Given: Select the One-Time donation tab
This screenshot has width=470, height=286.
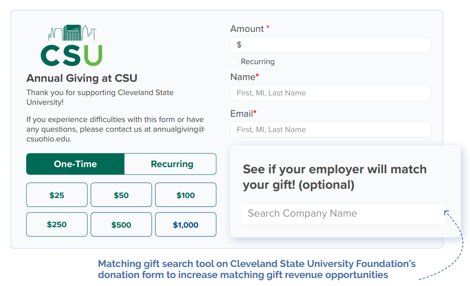Looking at the screenshot, I should click(75, 164).
